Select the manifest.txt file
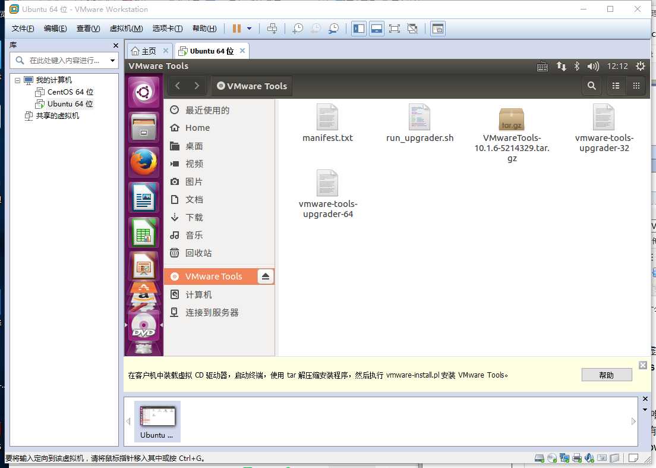Image resolution: width=656 pixels, height=468 pixels. coord(327,123)
